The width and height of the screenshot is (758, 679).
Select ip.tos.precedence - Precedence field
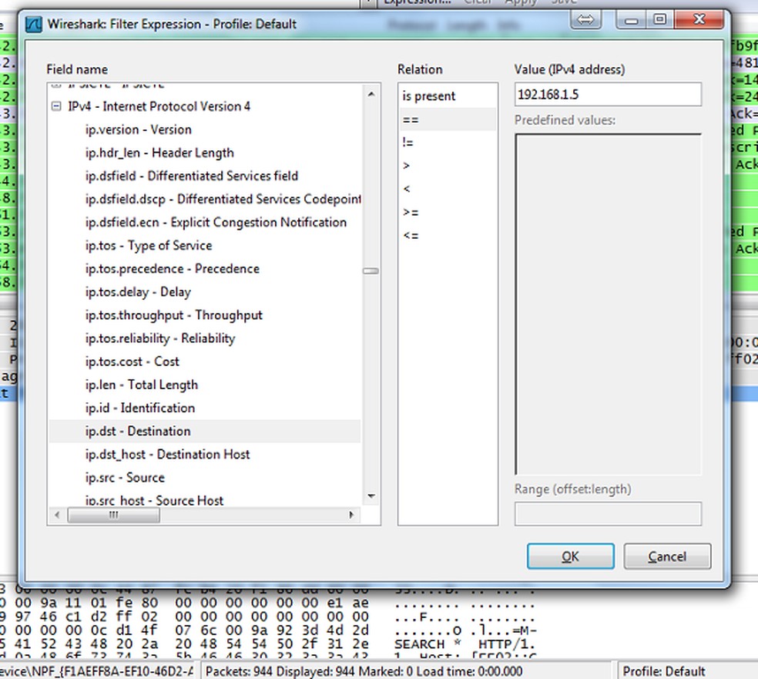(172, 269)
